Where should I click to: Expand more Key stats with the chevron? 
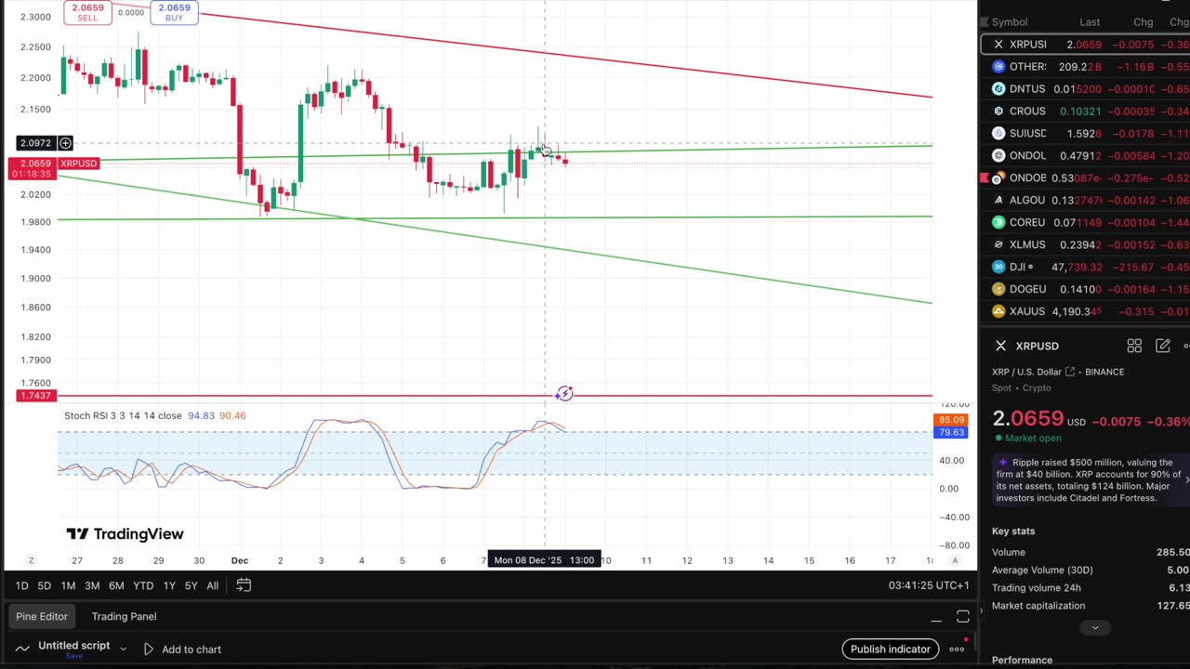[1094, 628]
